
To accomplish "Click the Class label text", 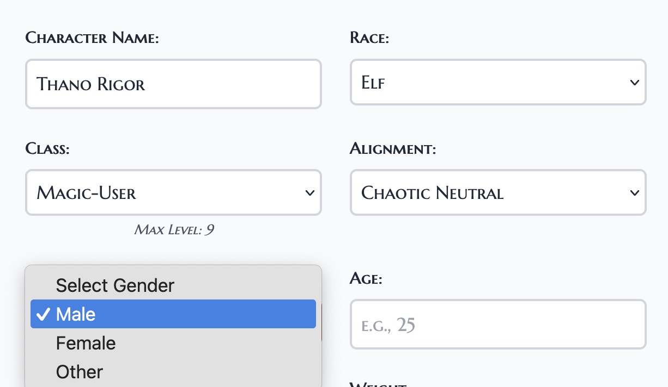I will click(x=47, y=148).
